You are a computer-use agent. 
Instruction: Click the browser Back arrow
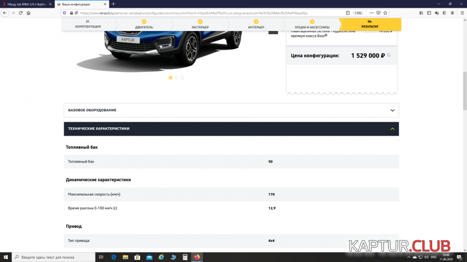(x=5, y=12)
